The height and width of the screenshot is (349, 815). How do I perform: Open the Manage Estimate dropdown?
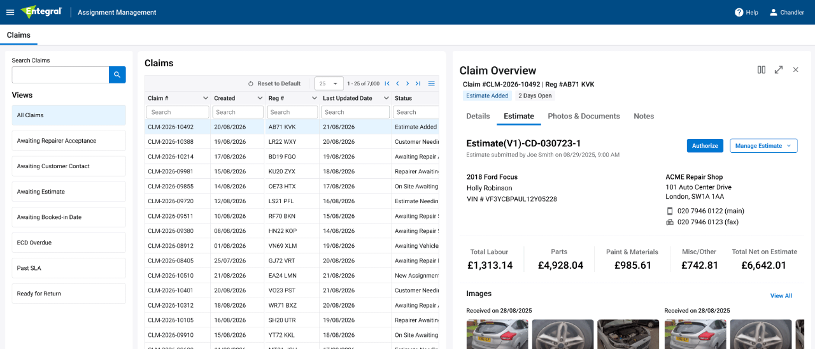tap(763, 146)
